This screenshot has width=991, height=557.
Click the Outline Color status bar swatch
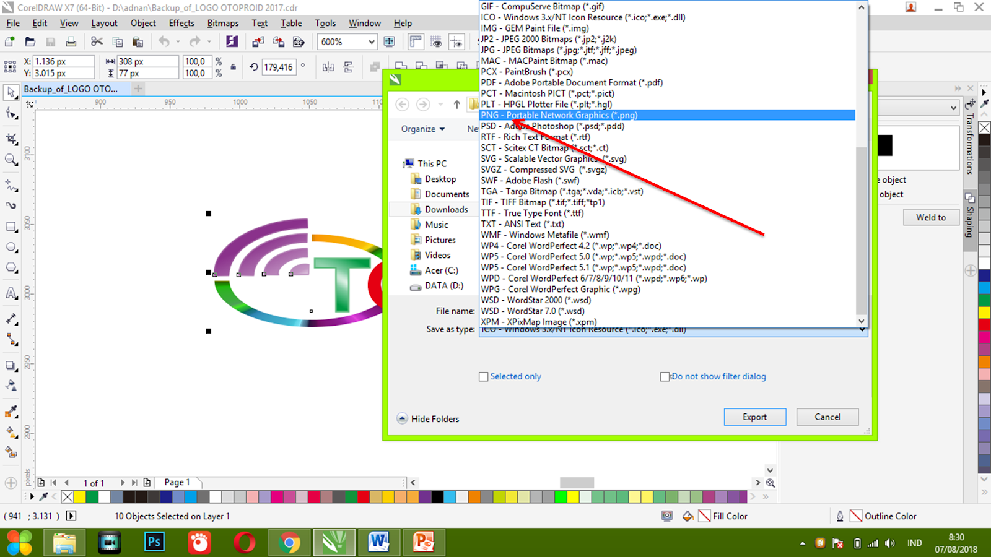pyautogui.click(x=856, y=516)
